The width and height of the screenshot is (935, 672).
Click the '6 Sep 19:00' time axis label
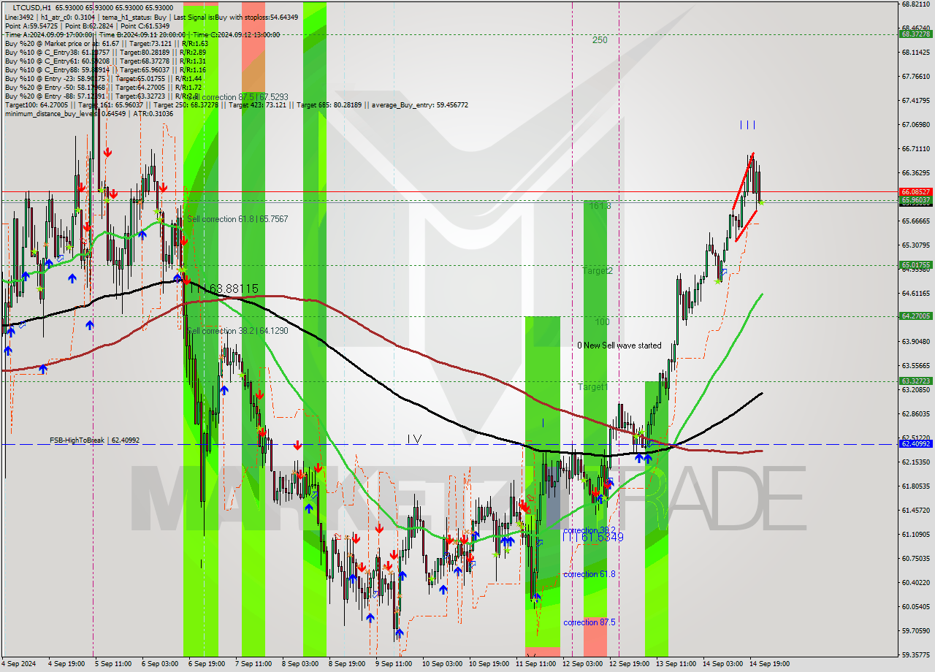206,664
